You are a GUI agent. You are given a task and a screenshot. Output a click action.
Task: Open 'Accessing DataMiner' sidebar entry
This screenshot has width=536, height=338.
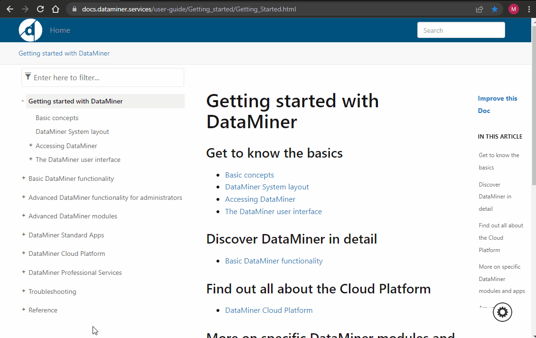tap(66, 146)
